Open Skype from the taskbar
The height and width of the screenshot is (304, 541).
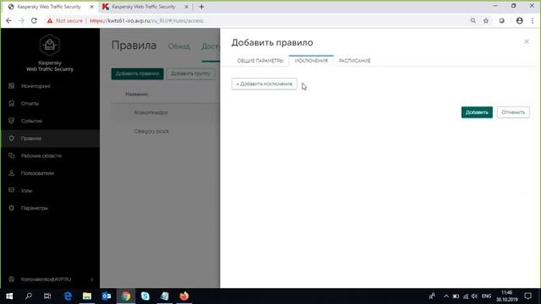click(x=145, y=296)
